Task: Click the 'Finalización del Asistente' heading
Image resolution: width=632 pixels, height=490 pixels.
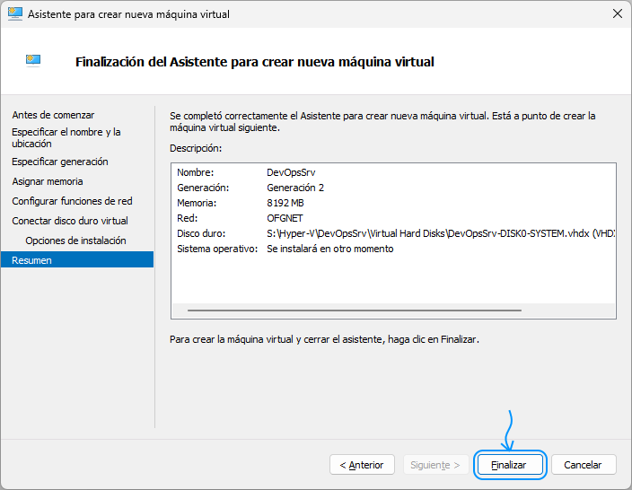Action: click(x=255, y=62)
